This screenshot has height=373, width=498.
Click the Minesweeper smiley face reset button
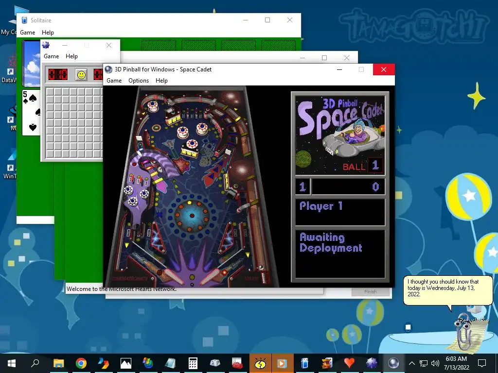82,75
